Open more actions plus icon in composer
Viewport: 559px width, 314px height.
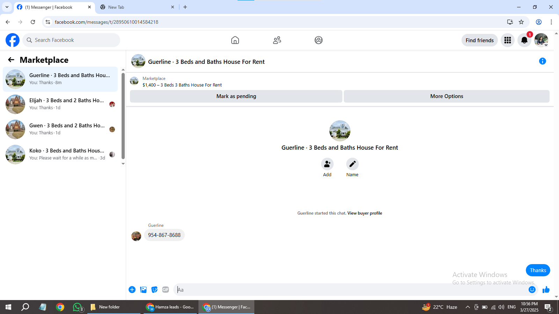coord(132,290)
